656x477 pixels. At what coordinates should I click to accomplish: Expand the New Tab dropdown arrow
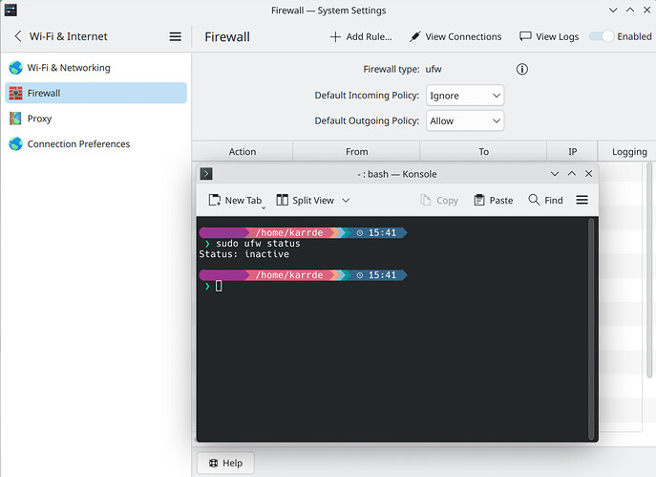coord(264,207)
